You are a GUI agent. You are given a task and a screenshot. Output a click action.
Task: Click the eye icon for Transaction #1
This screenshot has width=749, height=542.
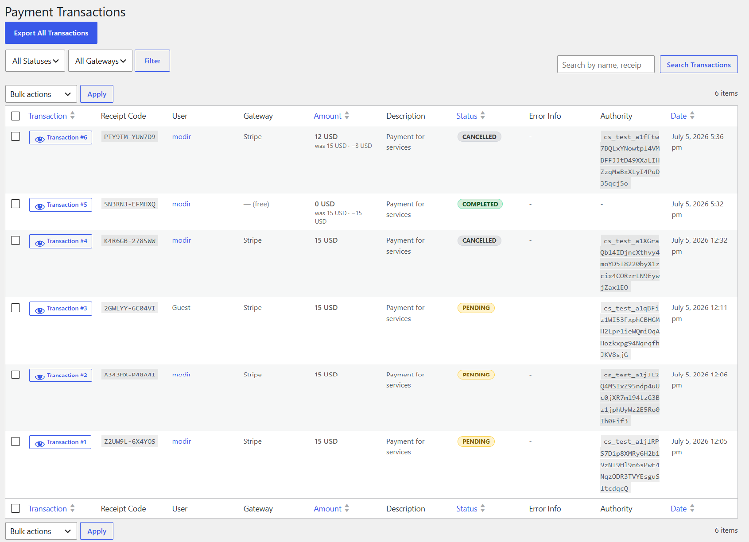coord(39,444)
